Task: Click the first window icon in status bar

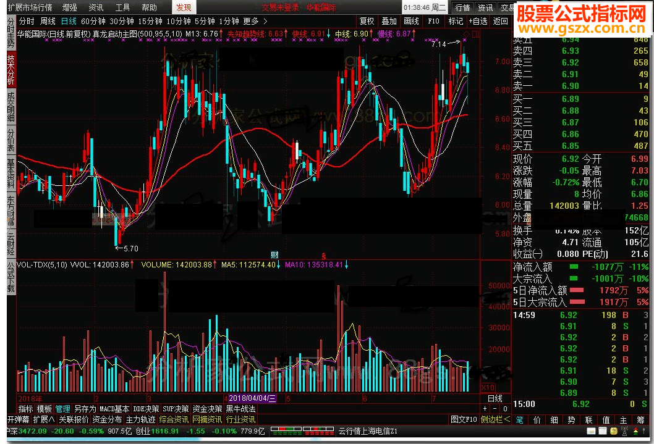Action: [x=590, y=431]
